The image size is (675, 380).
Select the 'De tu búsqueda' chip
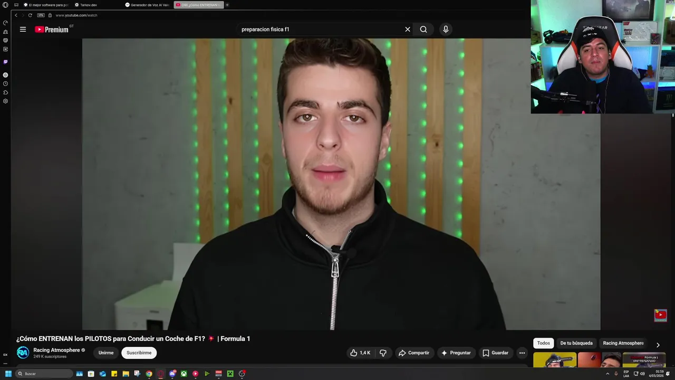tap(576, 343)
